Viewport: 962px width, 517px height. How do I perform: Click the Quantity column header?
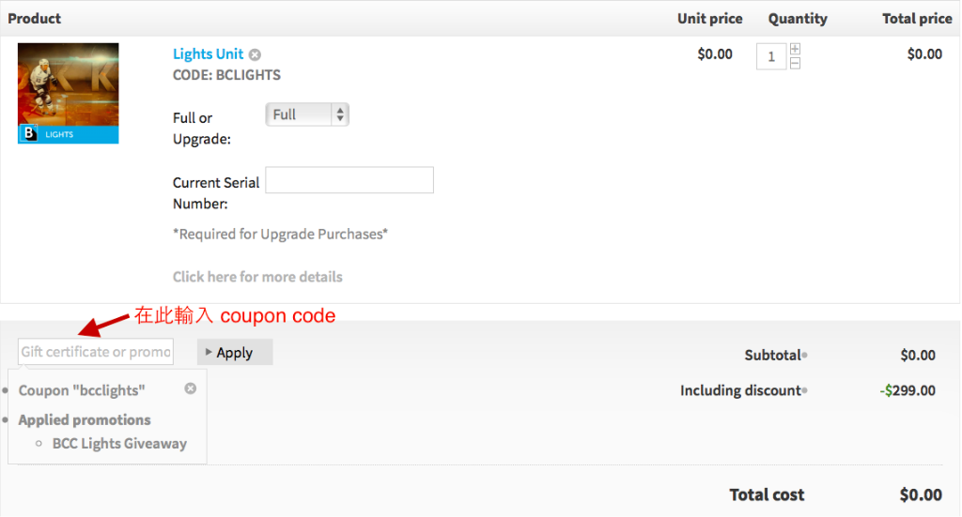coord(798,19)
